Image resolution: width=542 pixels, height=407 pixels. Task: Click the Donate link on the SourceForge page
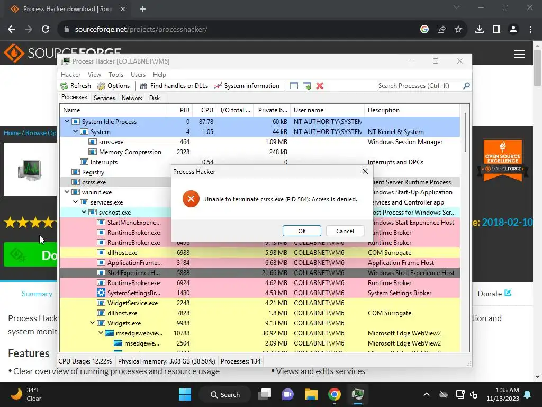[494, 294]
